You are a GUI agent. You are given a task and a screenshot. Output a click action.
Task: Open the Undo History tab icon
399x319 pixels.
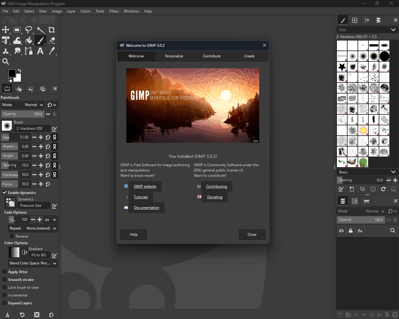click(x=31, y=89)
